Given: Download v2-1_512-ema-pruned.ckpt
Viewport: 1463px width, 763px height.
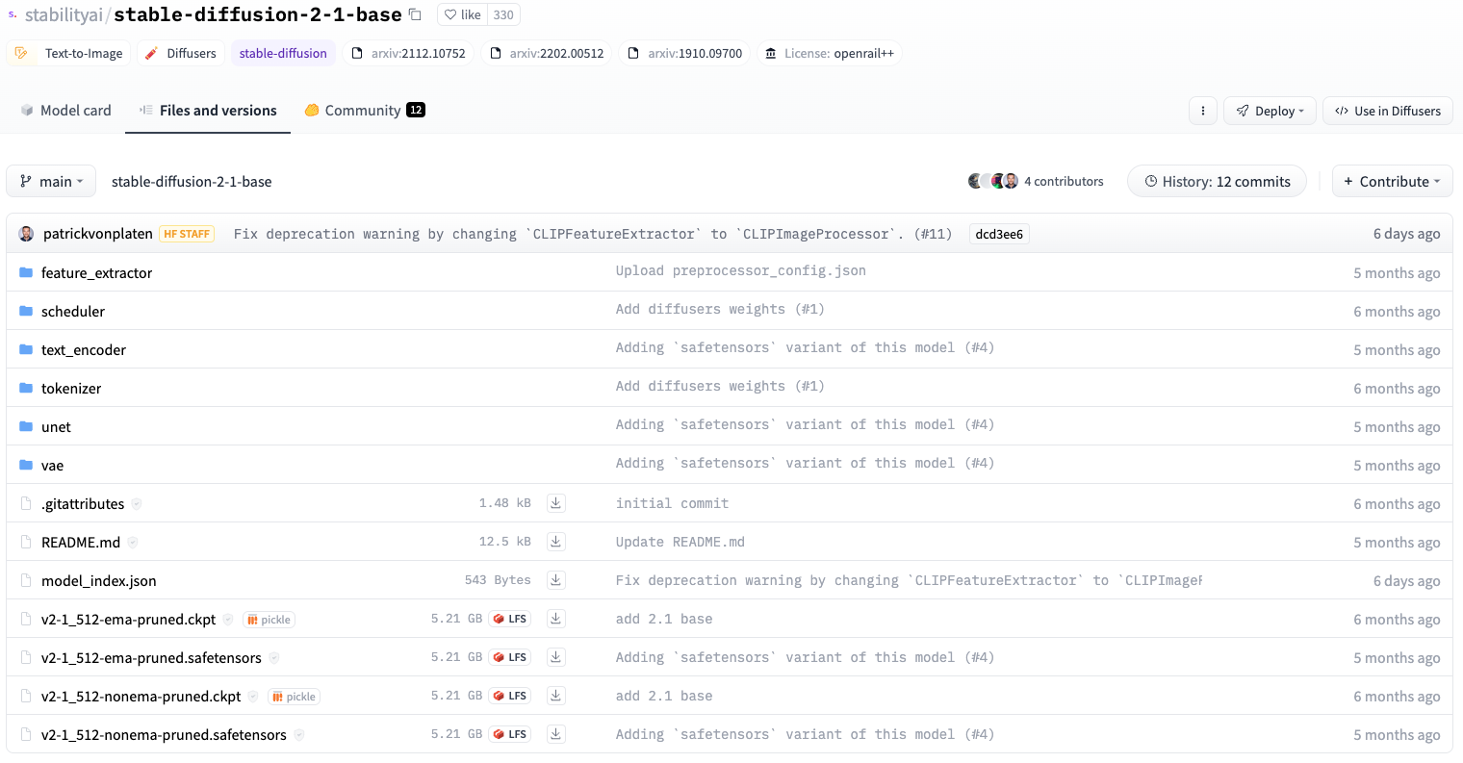Looking at the screenshot, I should tap(555, 618).
